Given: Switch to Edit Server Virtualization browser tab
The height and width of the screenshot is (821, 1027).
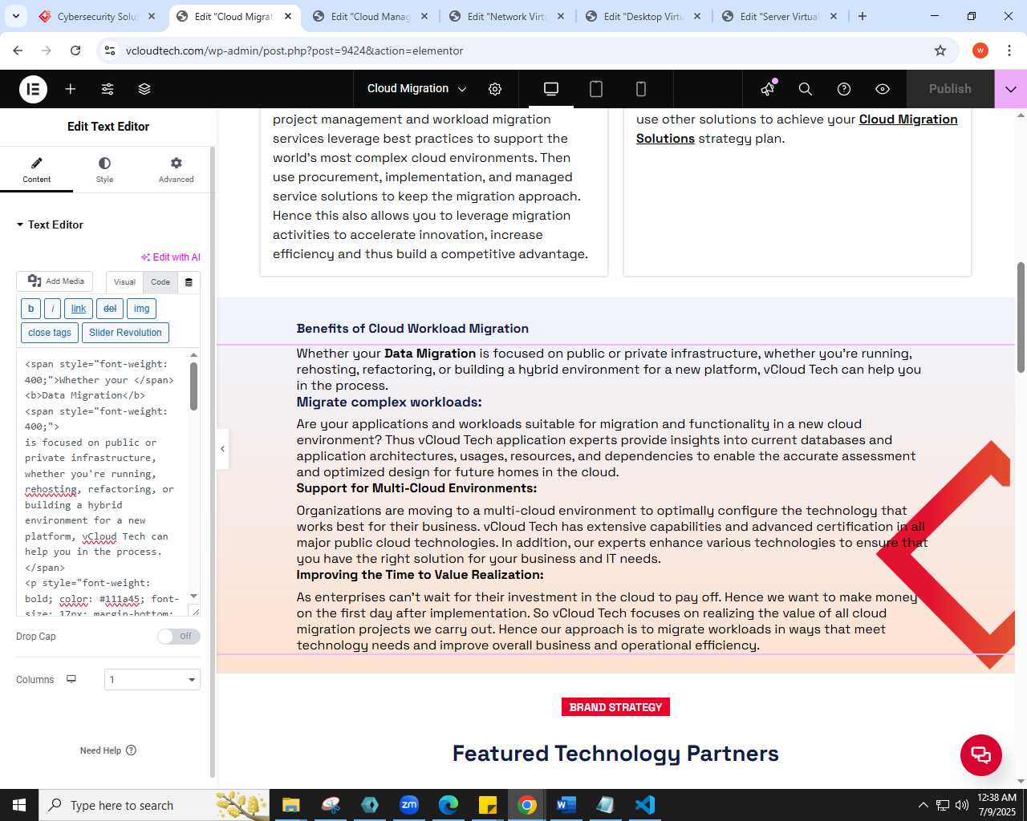Looking at the screenshot, I should pyautogui.click(x=779, y=16).
